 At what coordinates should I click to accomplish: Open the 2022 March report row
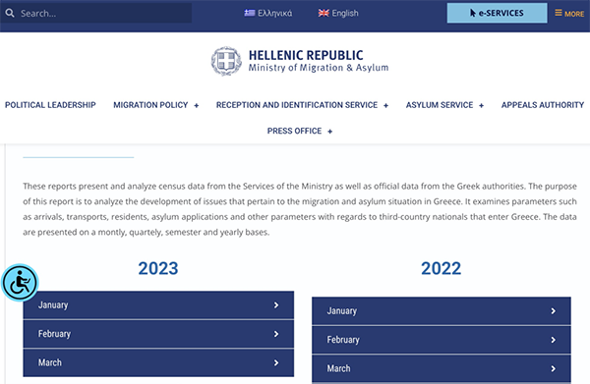coord(442,369)
